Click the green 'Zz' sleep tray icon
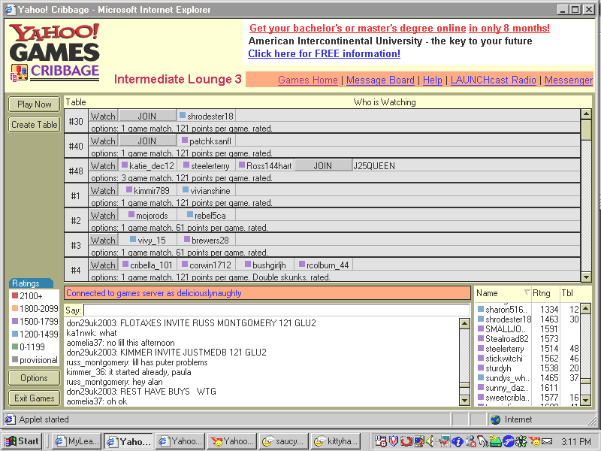Image resolution: width=601 pixels, height=451 pixels. (x=496, y=441)
